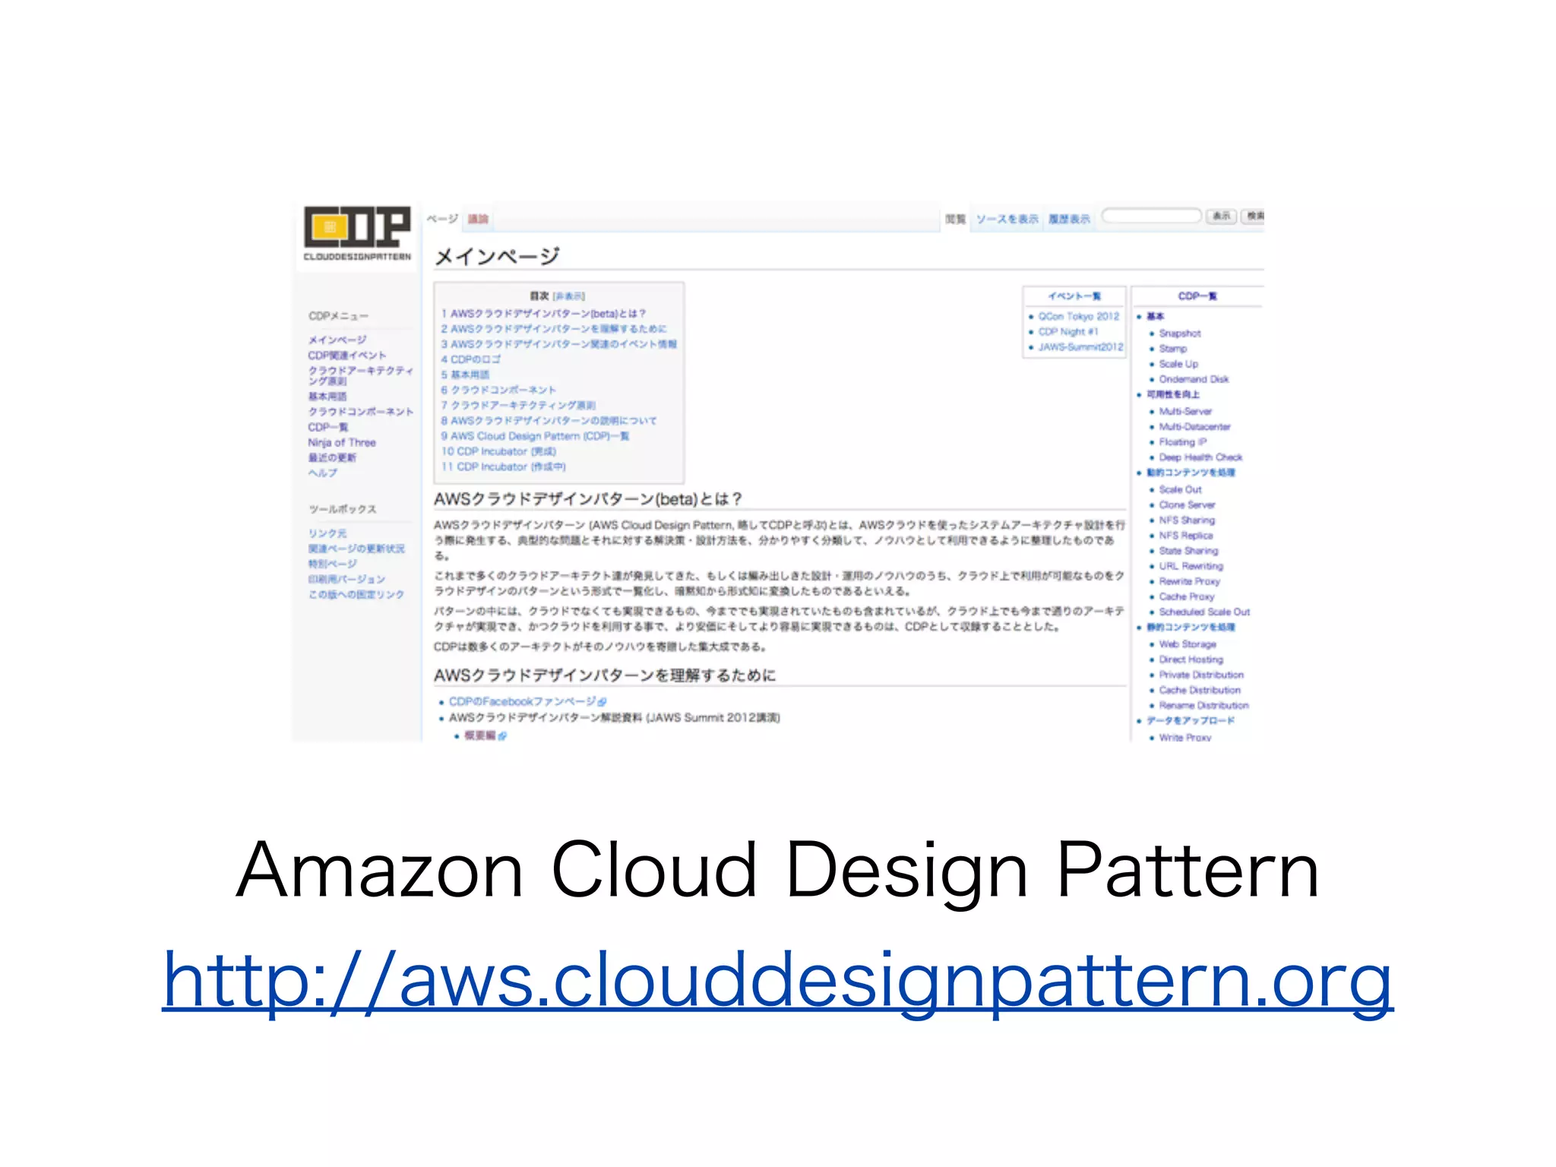Screen dimensions: 1556x1167
Task: Open the ソースを表示 tab
Action: (1007, 219)
